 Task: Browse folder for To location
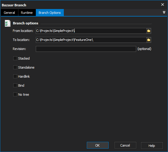click(149, 40)
